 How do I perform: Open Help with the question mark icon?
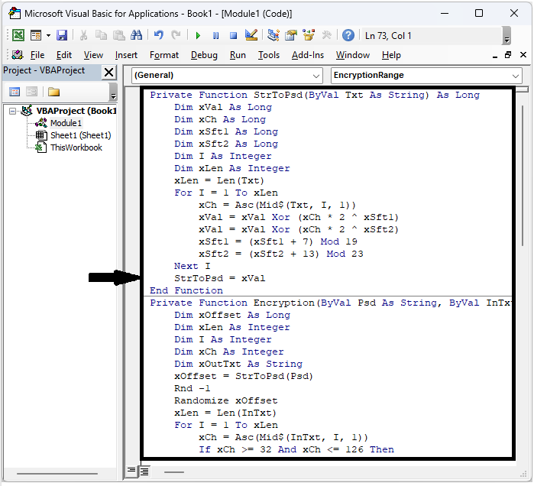click(x=348, y=35)
